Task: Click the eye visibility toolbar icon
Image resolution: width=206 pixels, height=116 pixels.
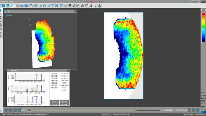Action: coord(22,6)
